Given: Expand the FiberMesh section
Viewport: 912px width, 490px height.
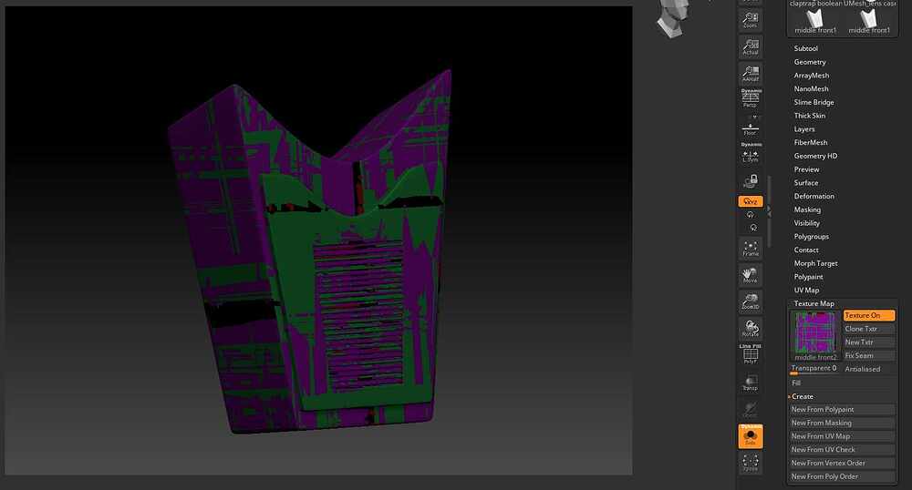Looking at the screenshot, I should tap(810, 142).
